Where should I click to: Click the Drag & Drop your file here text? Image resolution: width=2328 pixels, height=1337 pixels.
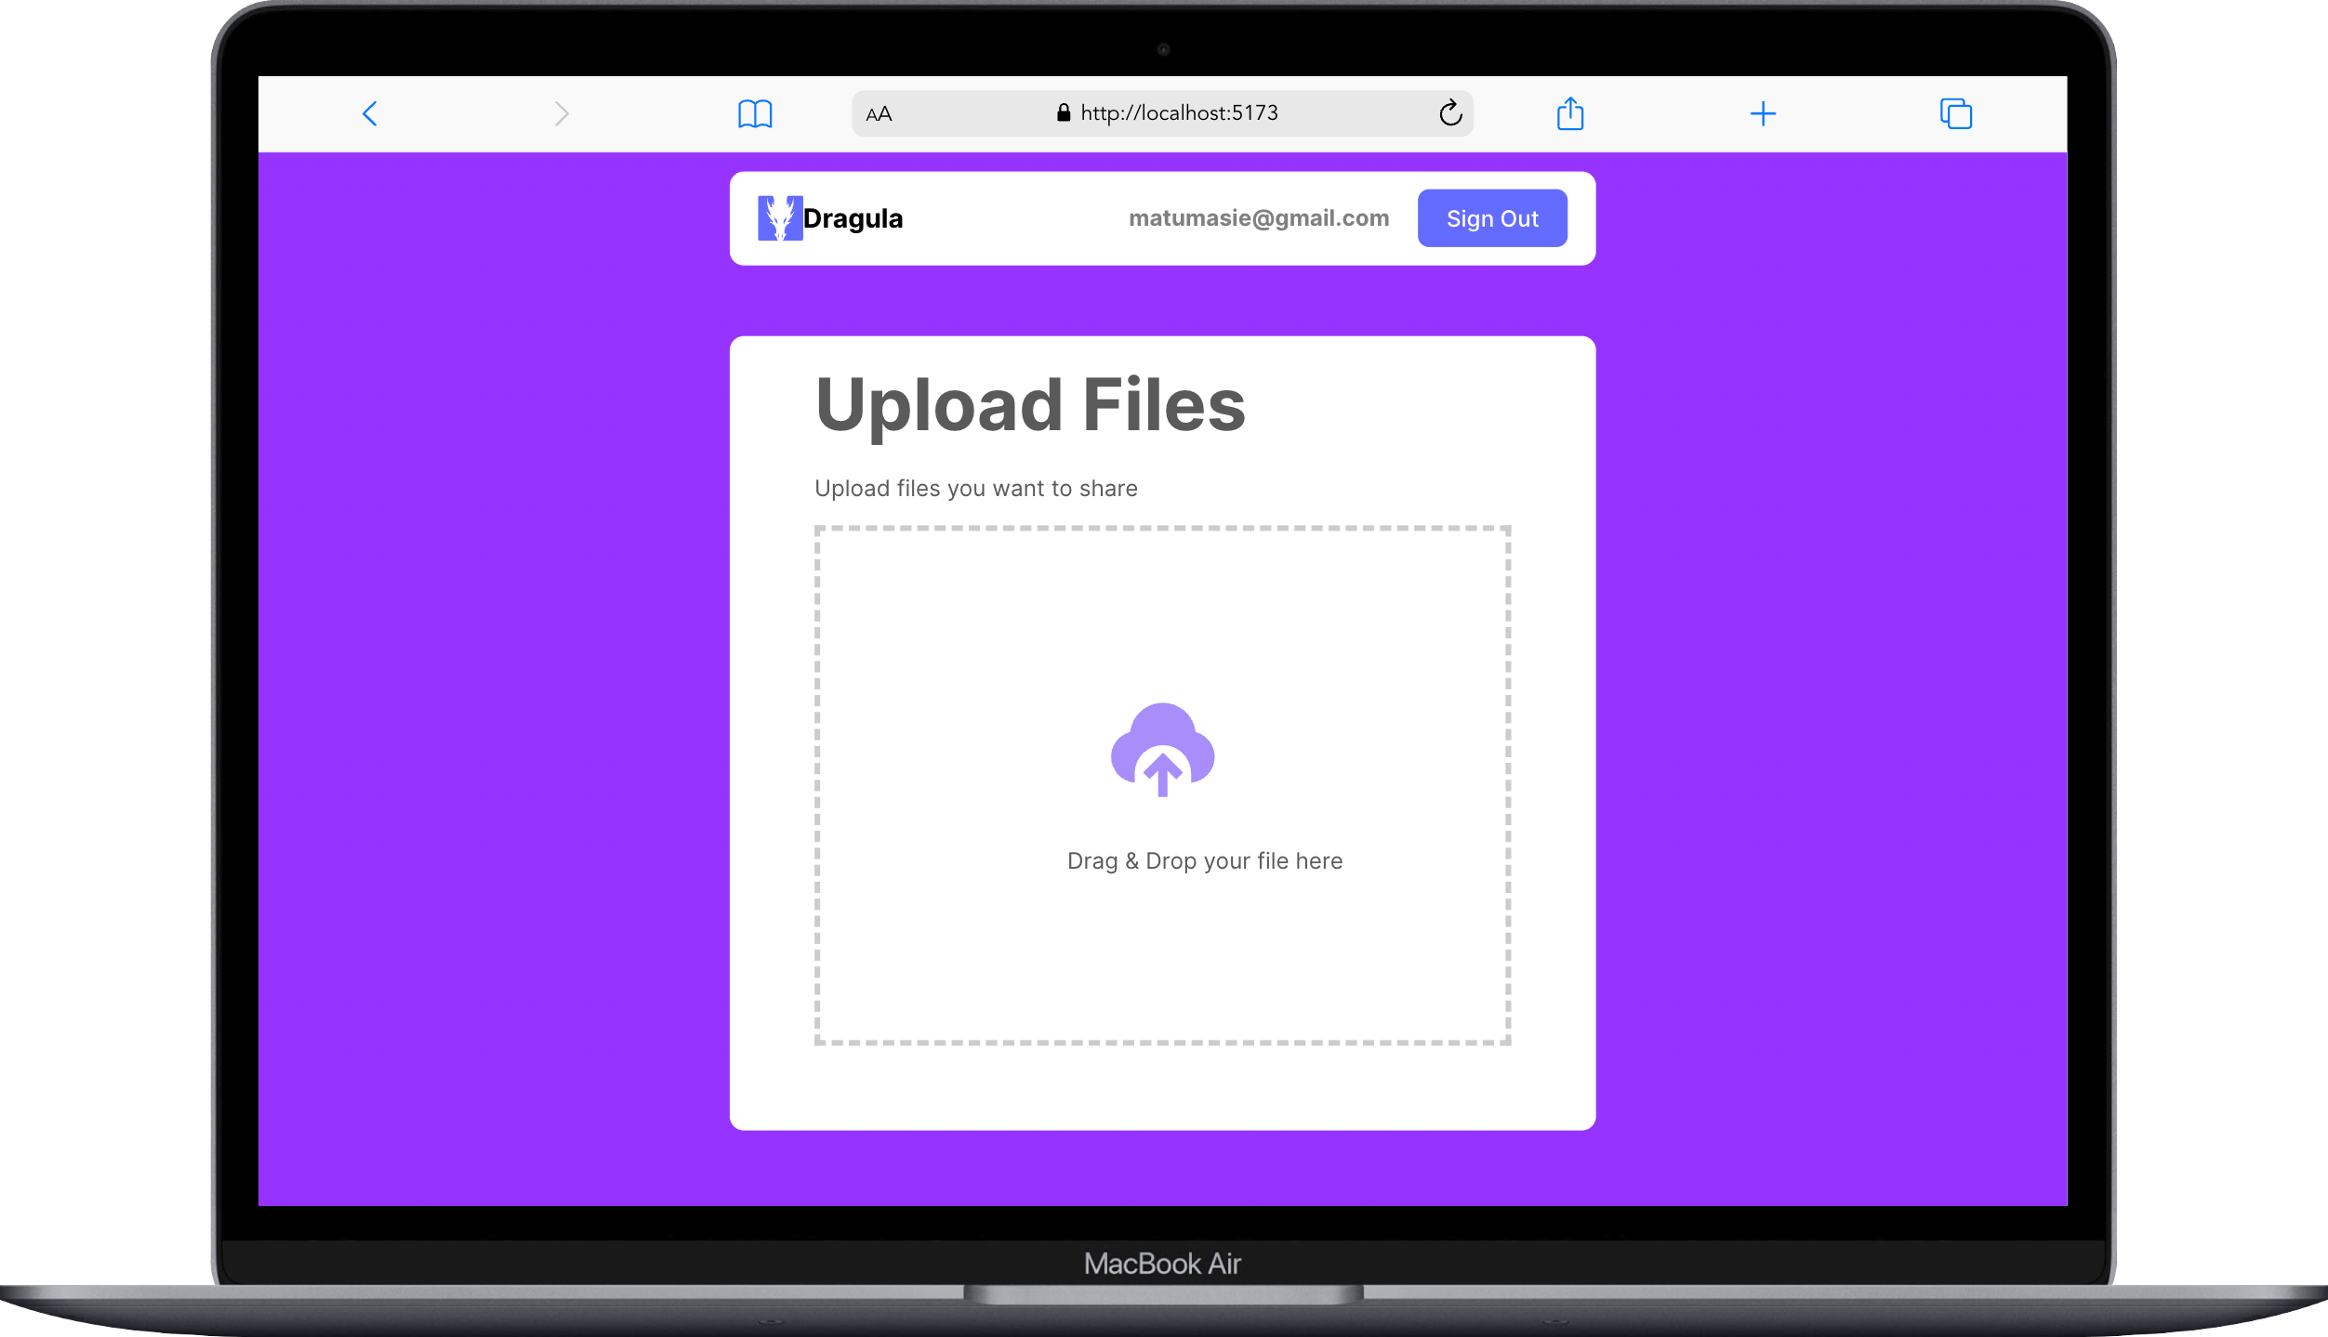[1205, 861]
